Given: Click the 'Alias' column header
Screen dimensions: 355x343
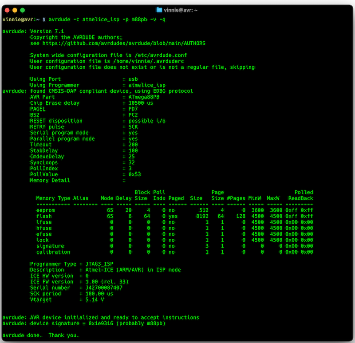Looking at the screenshot, I should pos(81,198).
